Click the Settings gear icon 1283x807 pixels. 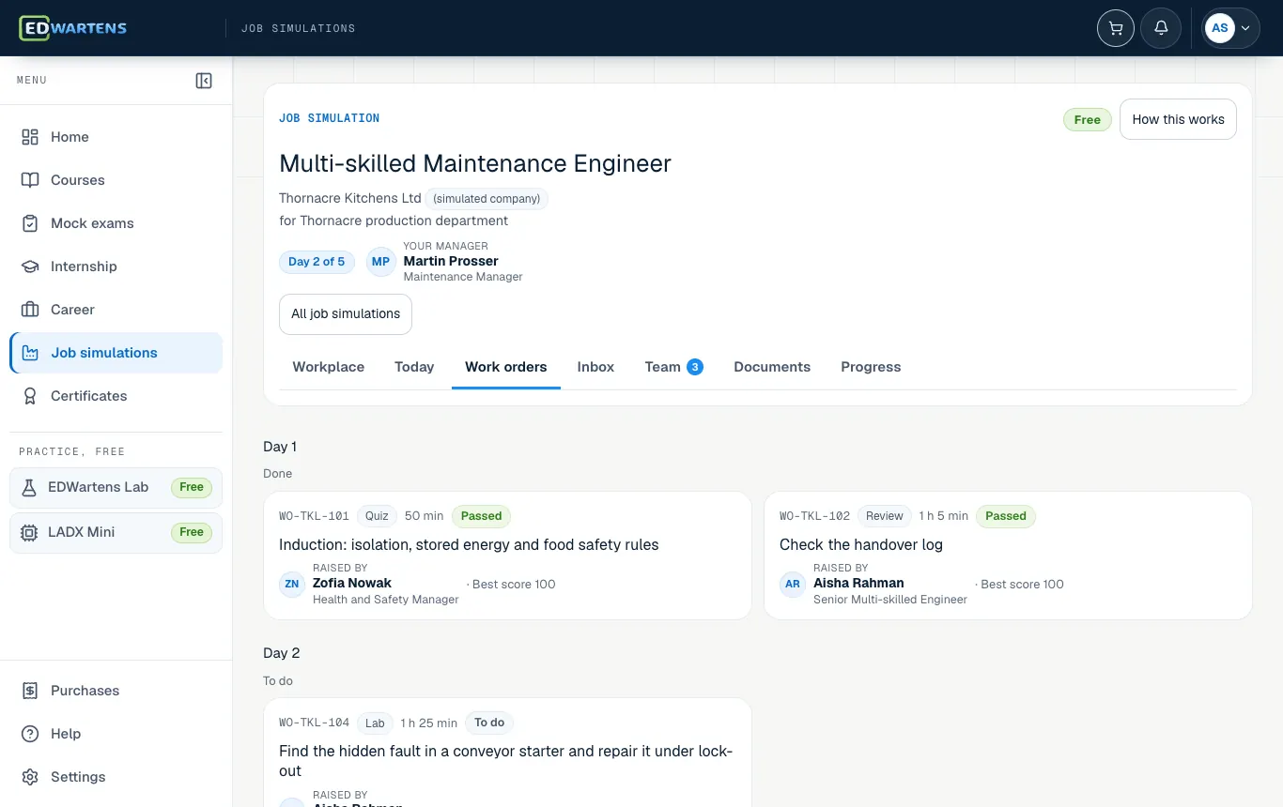(30, 777)
